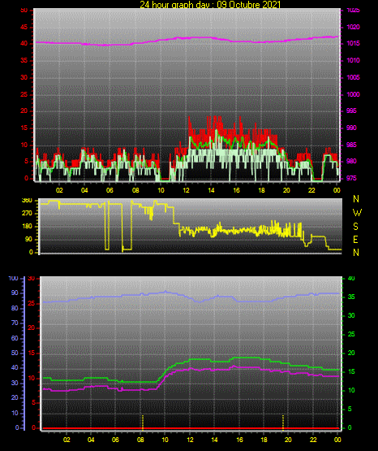
Task: Select the E compass letter
Action: tap(355, 239)
